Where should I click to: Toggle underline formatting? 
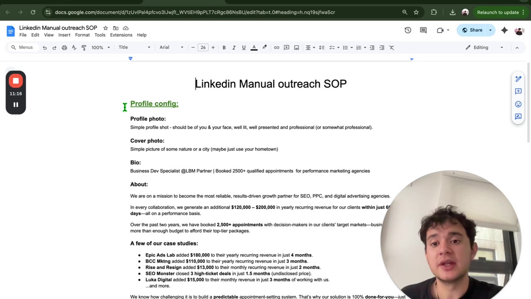244,47
